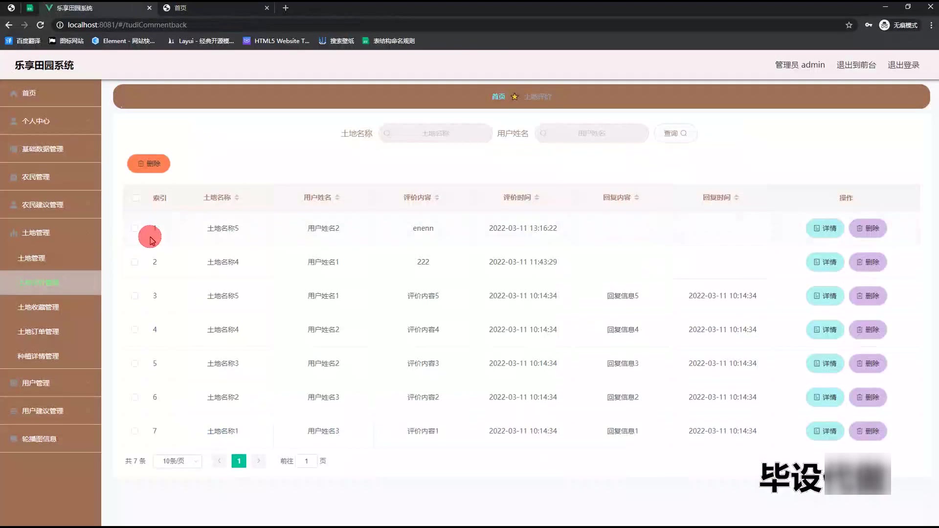939x528 pixels.
Task: Open 详情 for the 评价内容4 row
Action: (825, 330)
